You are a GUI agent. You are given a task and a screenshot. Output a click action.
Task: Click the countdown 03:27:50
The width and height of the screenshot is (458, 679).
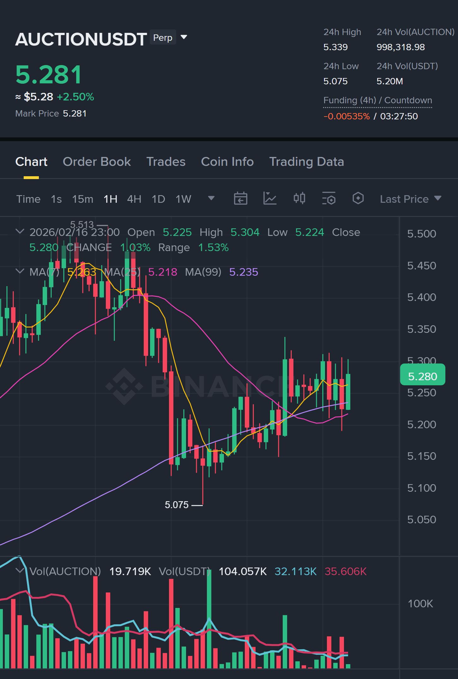point(399,116)
